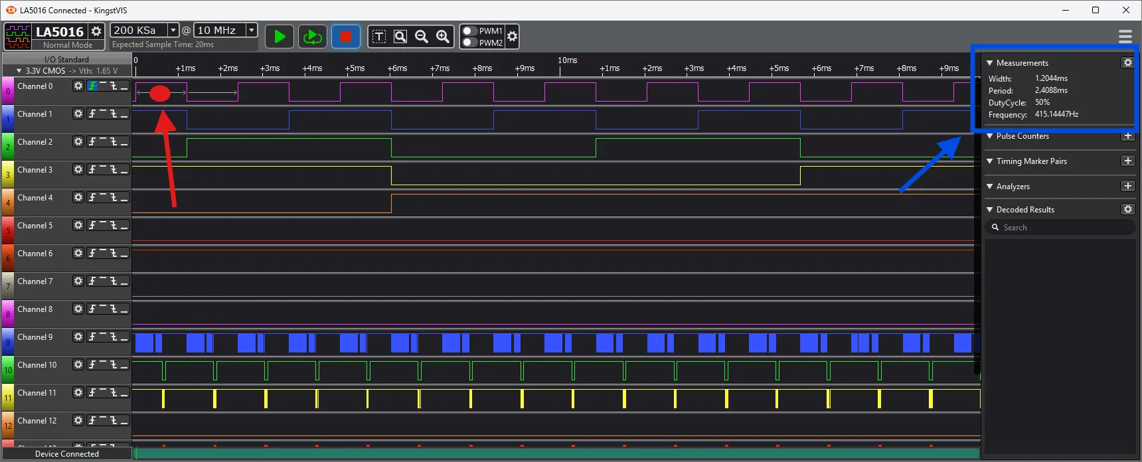
Task: Stop sampling with the red stop button
Action: [345, 37]
